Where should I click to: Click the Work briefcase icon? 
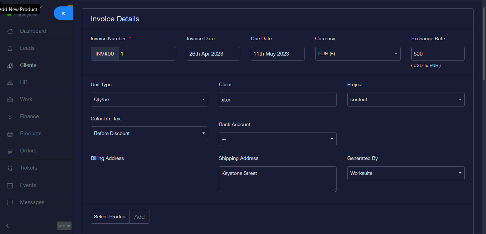click(10, 99)
